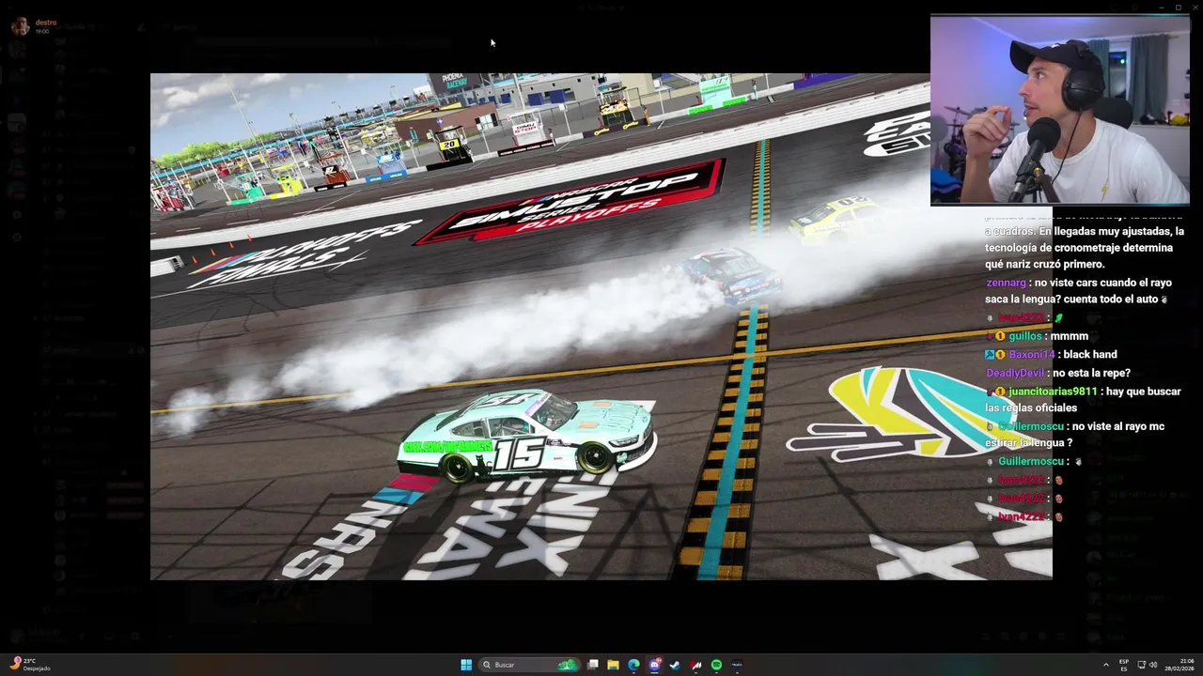Open Spotify from the taskbar
Screen dimensions: 1203x676
[716, 665]
